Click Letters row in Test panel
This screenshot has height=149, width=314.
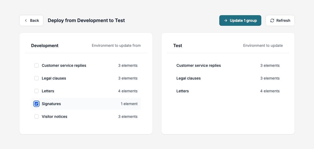(228, 91)
